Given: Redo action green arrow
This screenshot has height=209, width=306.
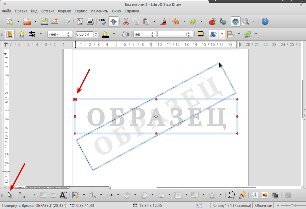Looking at the screenshot, I should coord(193,21).
